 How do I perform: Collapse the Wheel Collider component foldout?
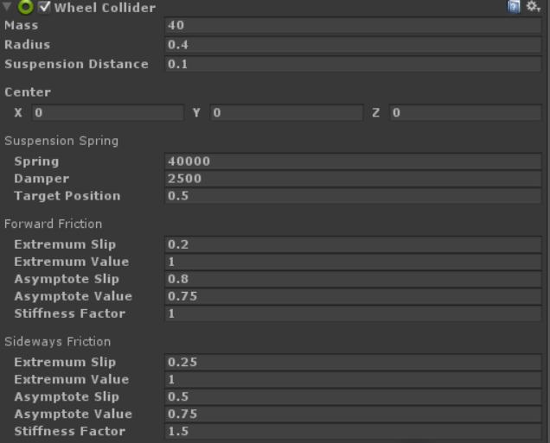tap(7, 8)
